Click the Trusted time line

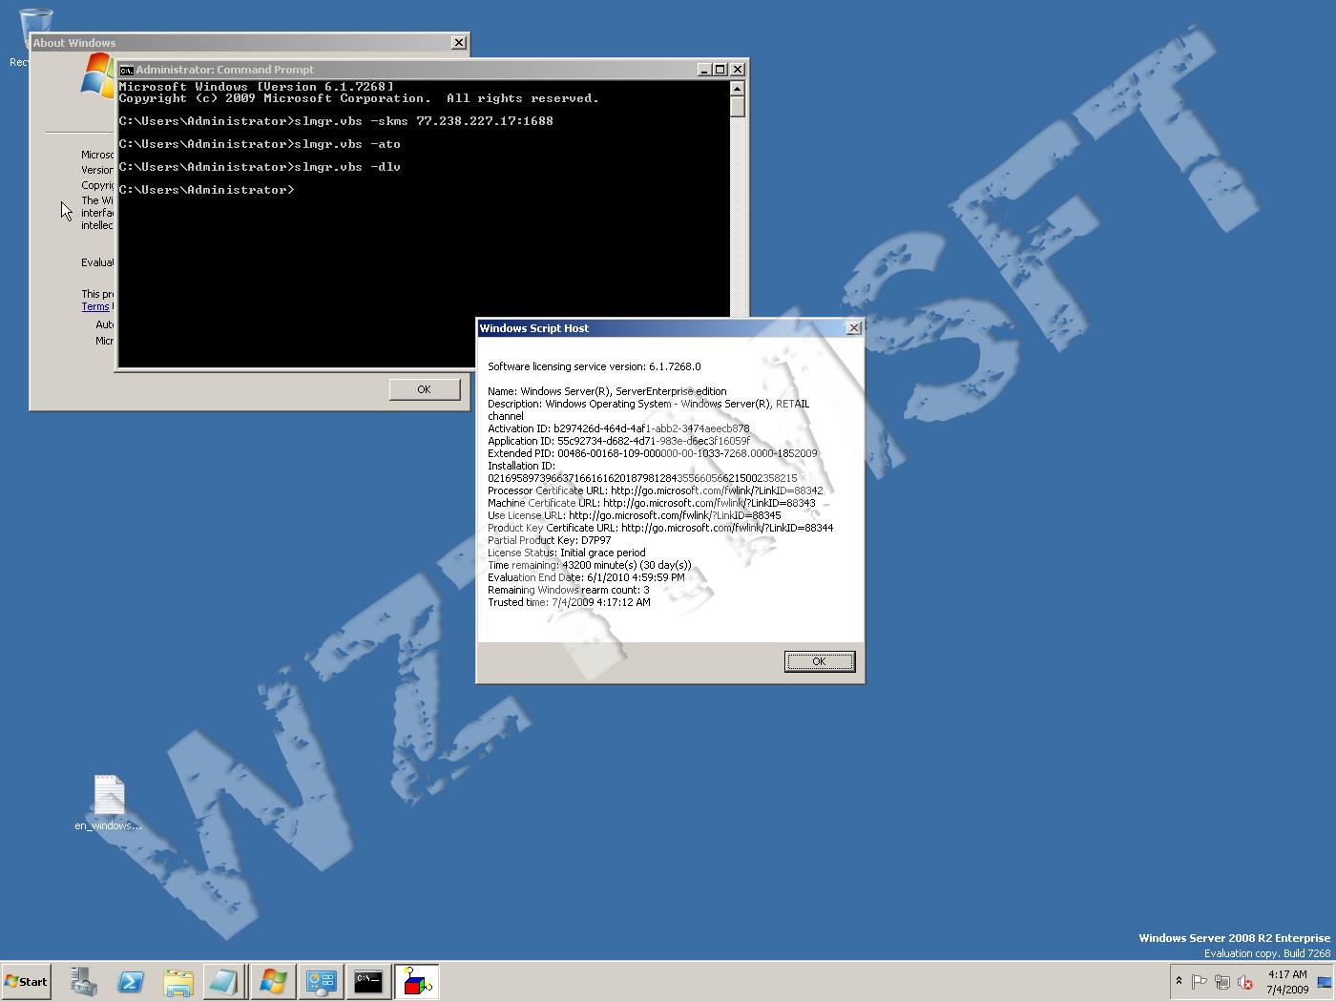[x=569, y=602]
